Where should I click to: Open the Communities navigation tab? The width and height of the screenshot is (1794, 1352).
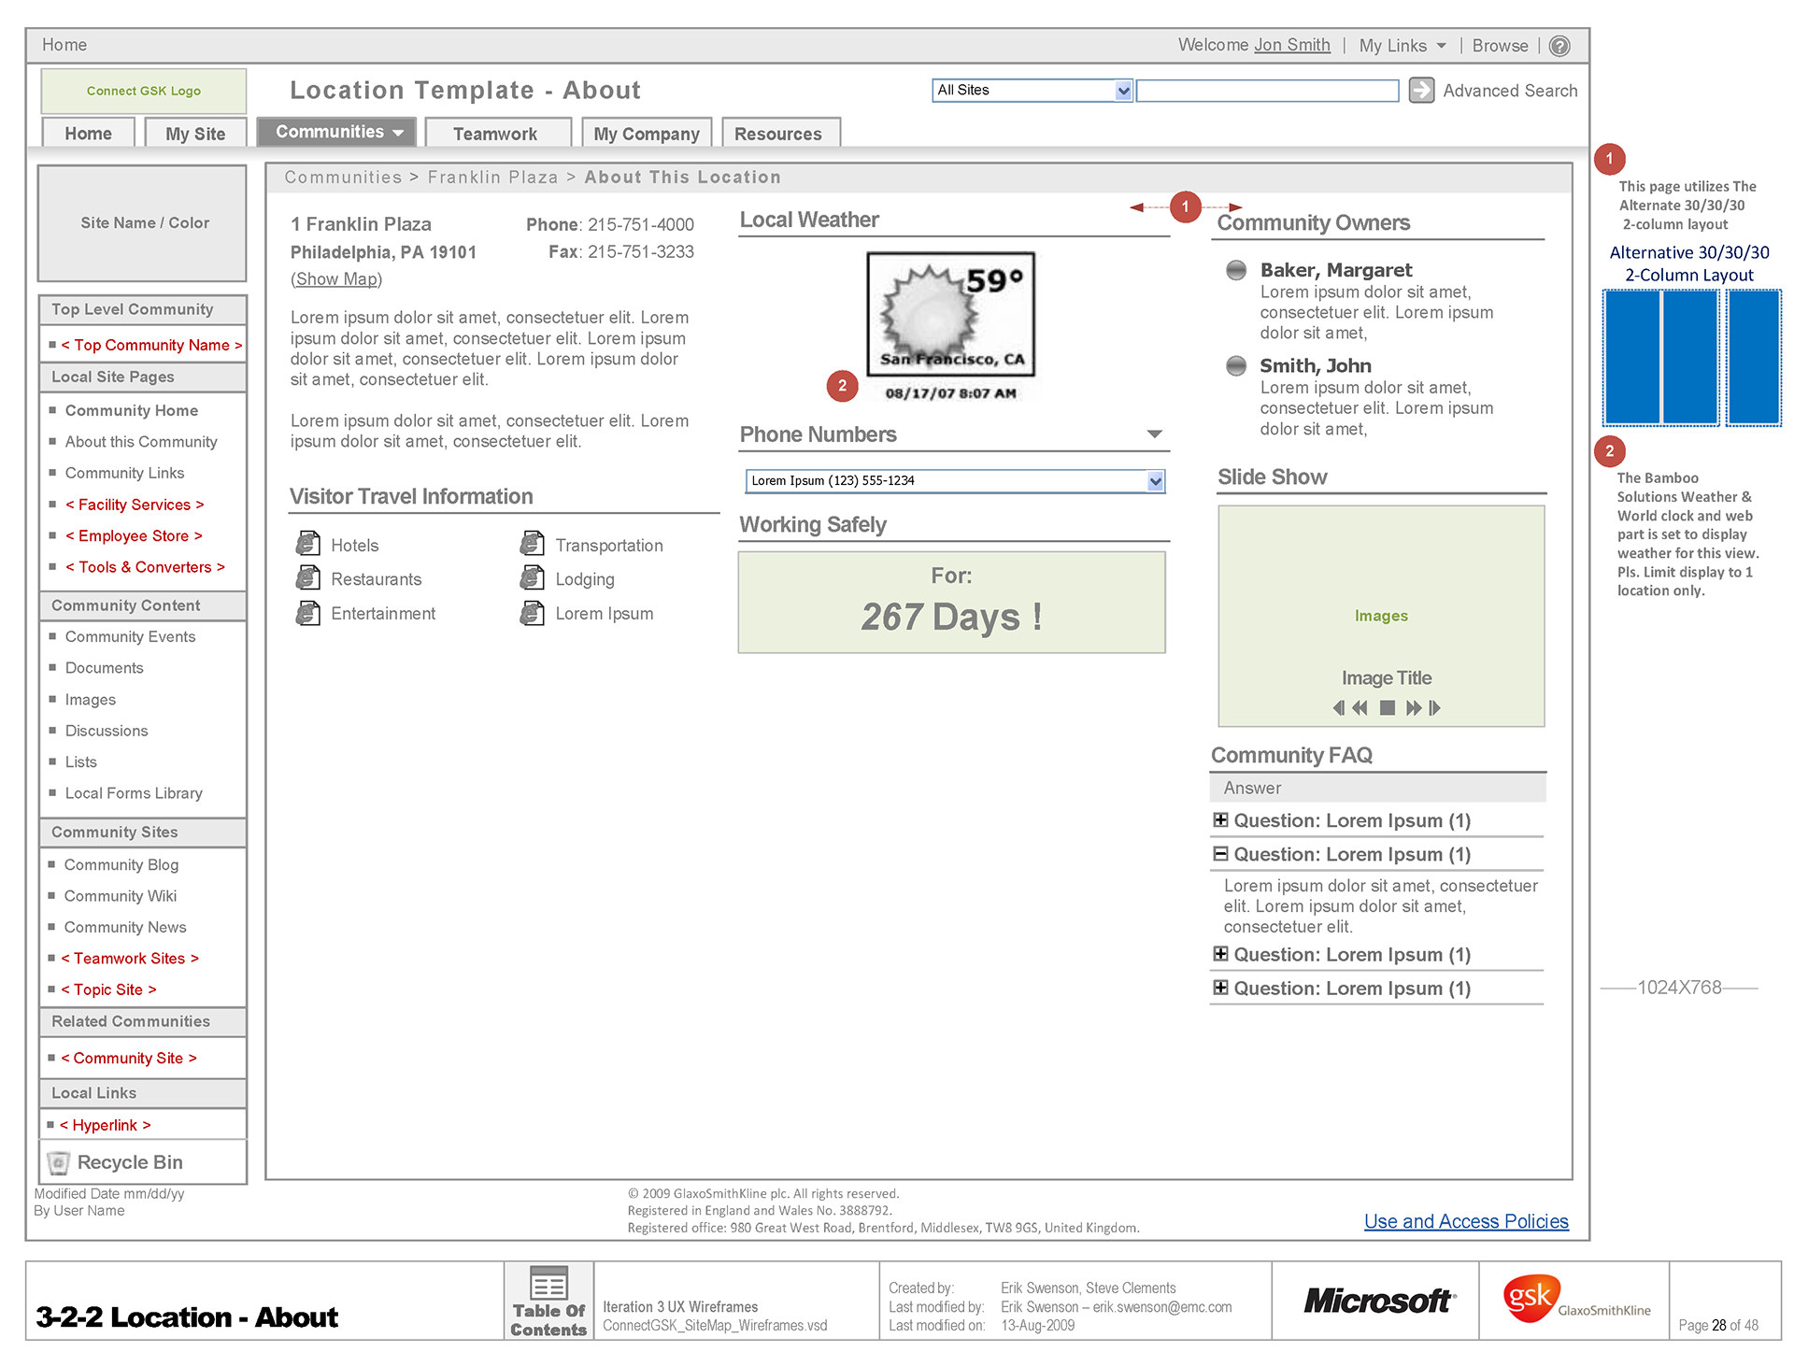tap(339, 133)
